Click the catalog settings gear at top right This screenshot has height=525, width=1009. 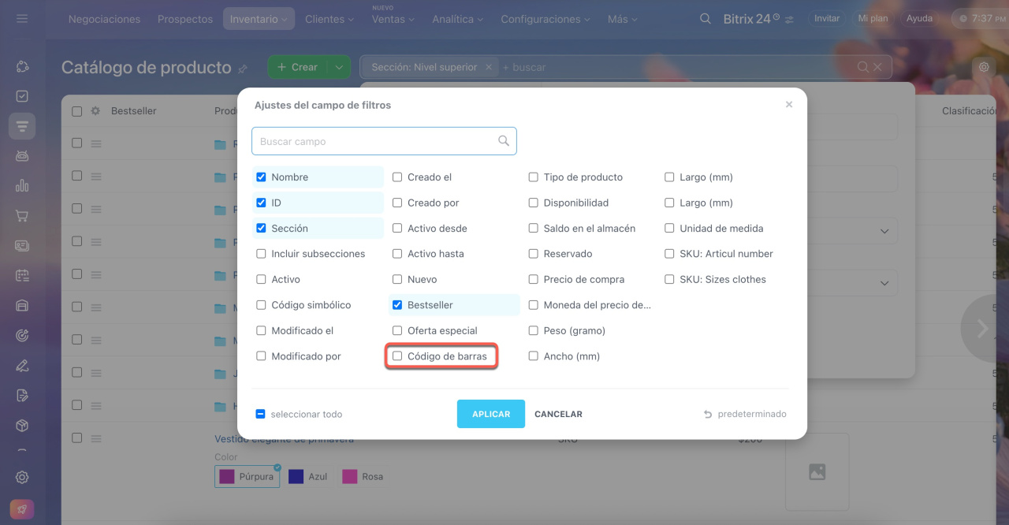[984, 67]
